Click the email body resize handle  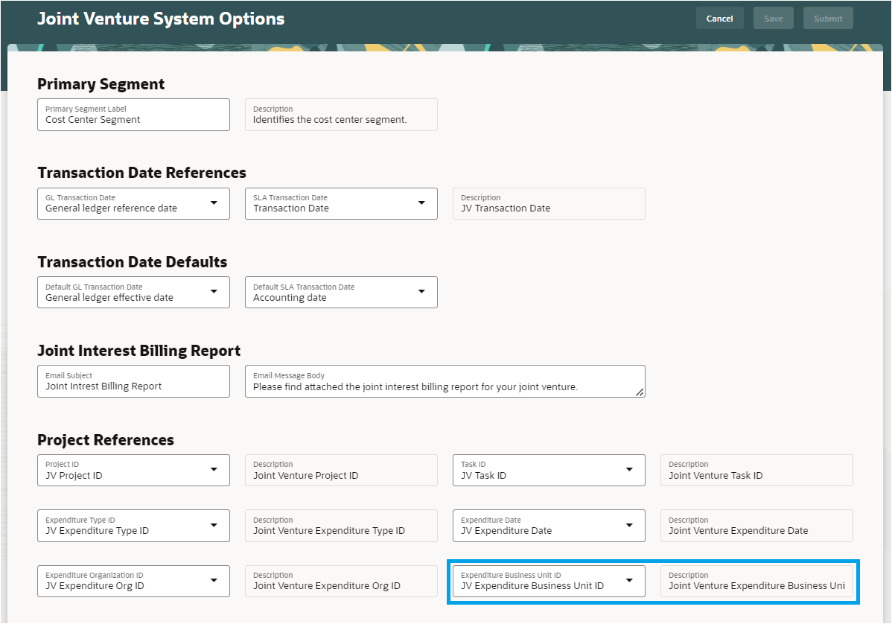tap(640, 392)
